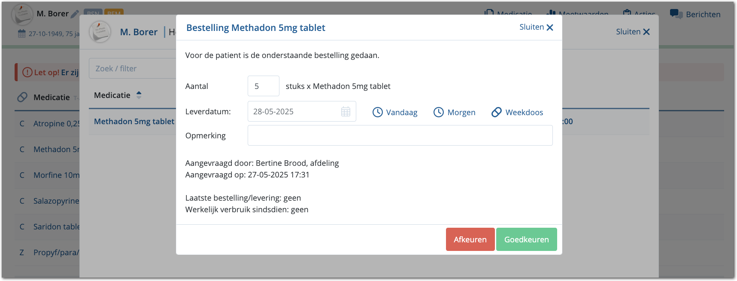737x281 pixels.
Task: Click the calendar icon beside birth date 27-10-1949
Action: click(x=22, y=34)
